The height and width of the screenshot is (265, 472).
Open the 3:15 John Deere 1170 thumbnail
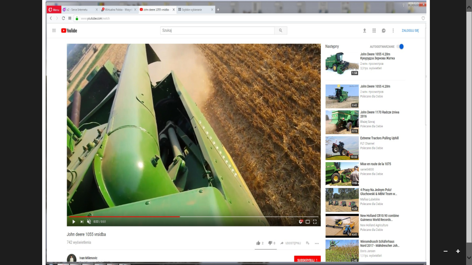342,122
